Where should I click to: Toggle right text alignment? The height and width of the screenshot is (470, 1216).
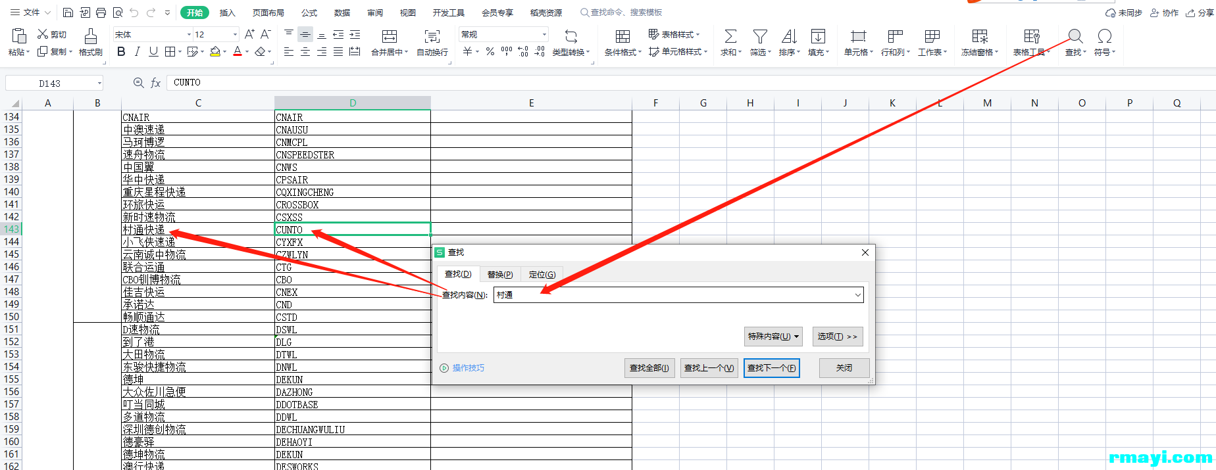click(x=322, y=51)
